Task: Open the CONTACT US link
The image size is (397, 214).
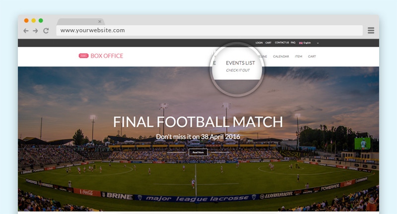Action: [x=282, y=43]
